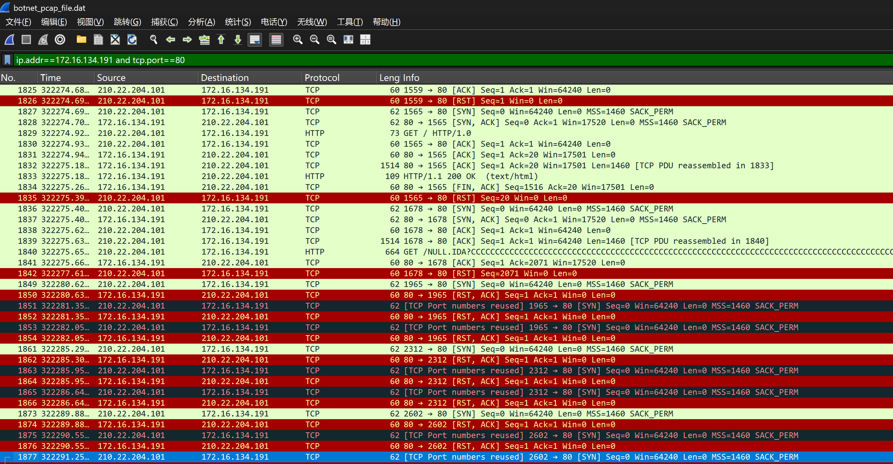Jump to the first packet arrow
893x464 pixels.
[x=221, y=39]
